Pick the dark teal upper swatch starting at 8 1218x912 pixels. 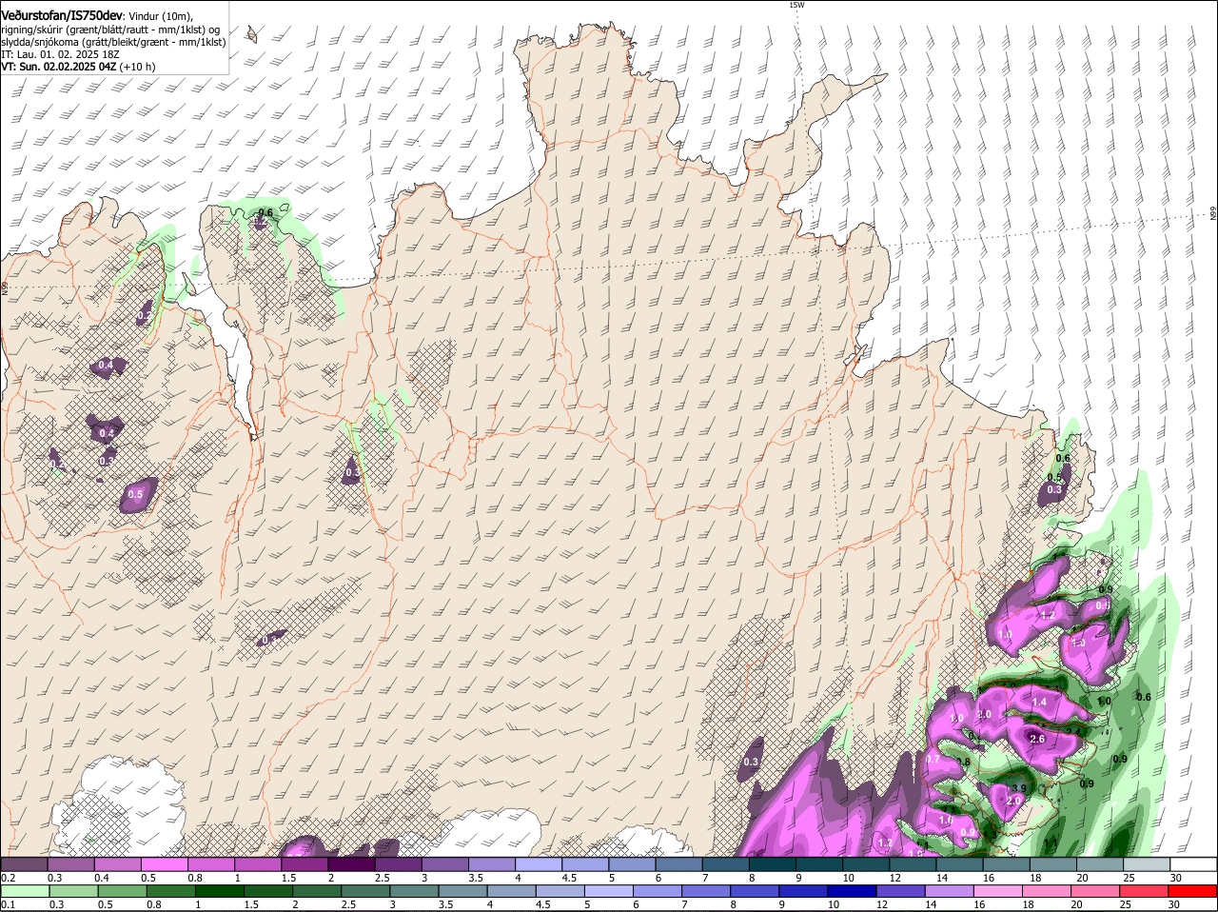point(774,863)
